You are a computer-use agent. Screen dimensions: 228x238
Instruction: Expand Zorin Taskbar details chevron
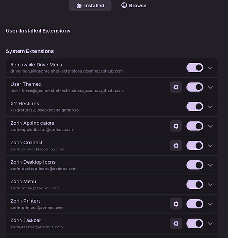click(210, 224)
